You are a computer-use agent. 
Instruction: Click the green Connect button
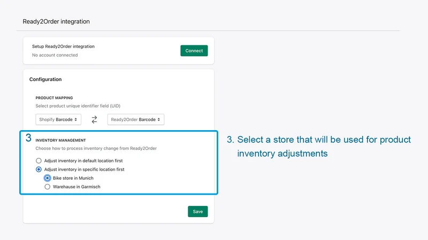point(194,51)
